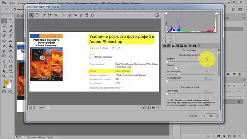Adjust the Эффект slider handle
Viewport: 247px width, 139px height.
pos(167,62)
